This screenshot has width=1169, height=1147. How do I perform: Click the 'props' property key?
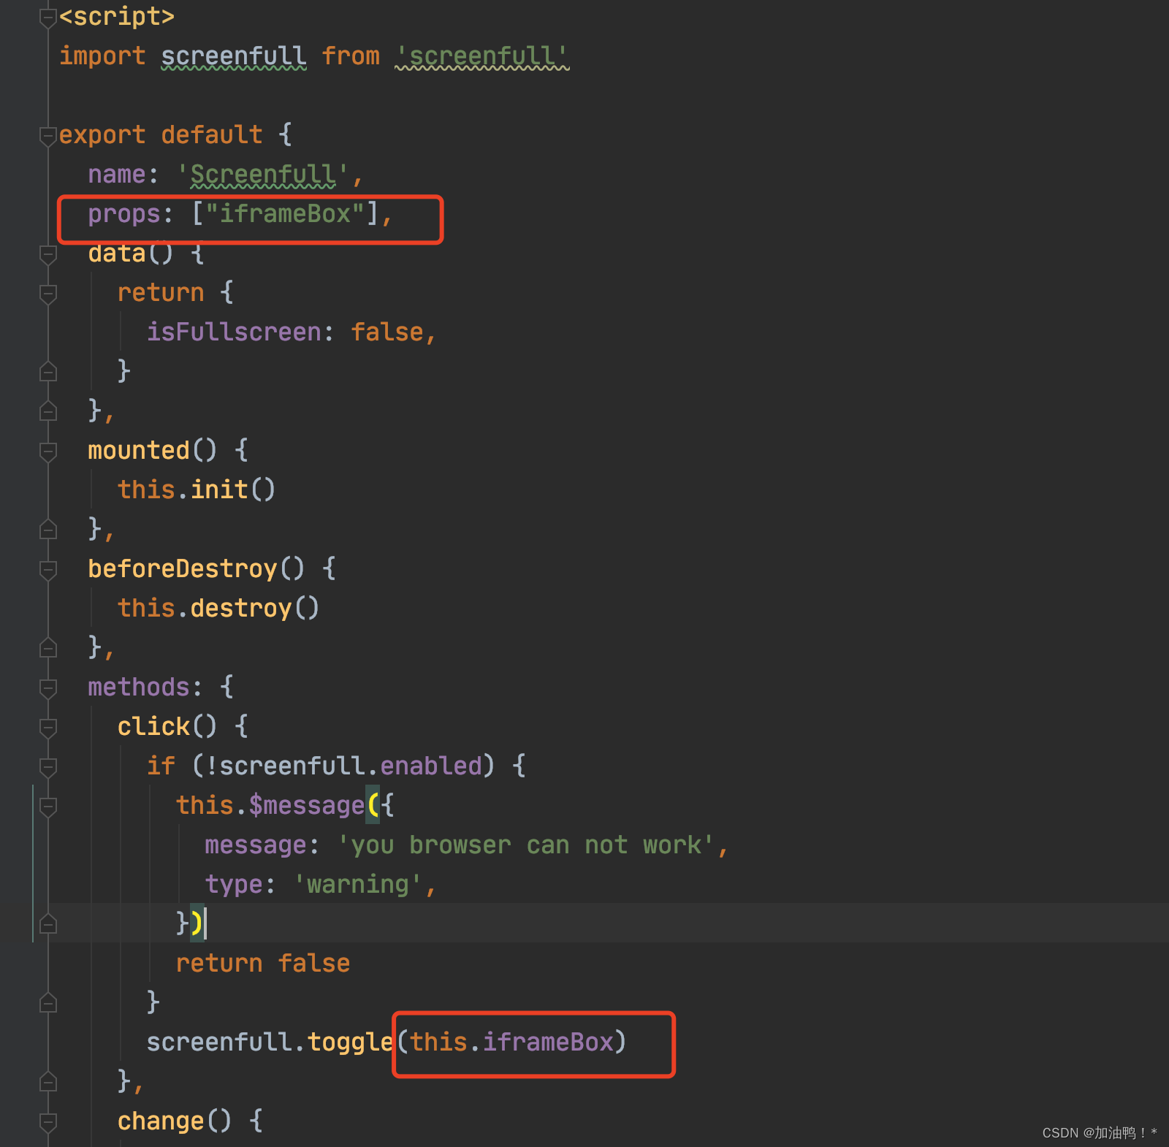click(x=124, y=213)
